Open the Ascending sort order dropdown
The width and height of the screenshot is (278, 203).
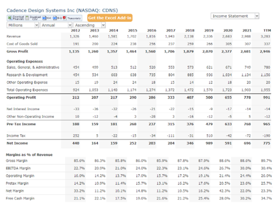point(89,25)
